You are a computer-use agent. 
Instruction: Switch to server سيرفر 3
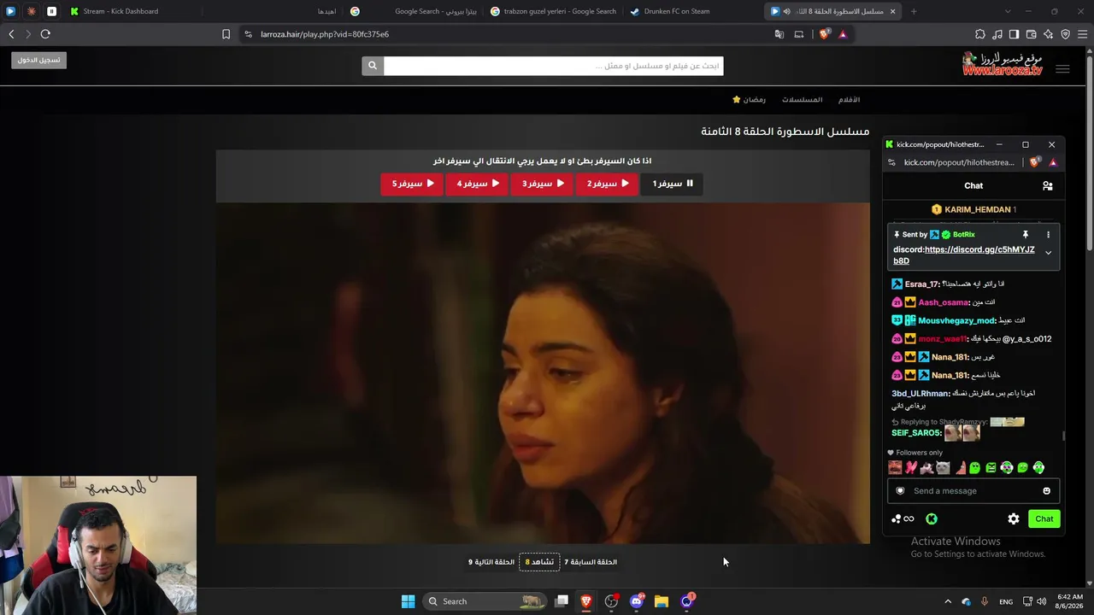543,184
